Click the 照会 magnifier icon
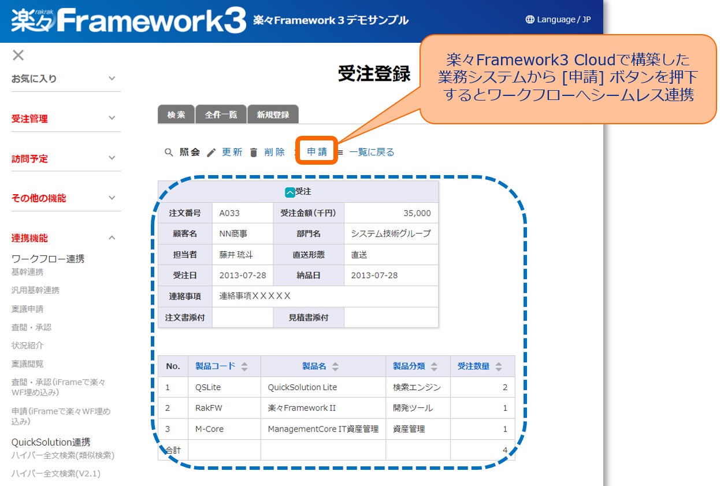The width and height of the screenshot is (720, 486). (x=169, y=153)
